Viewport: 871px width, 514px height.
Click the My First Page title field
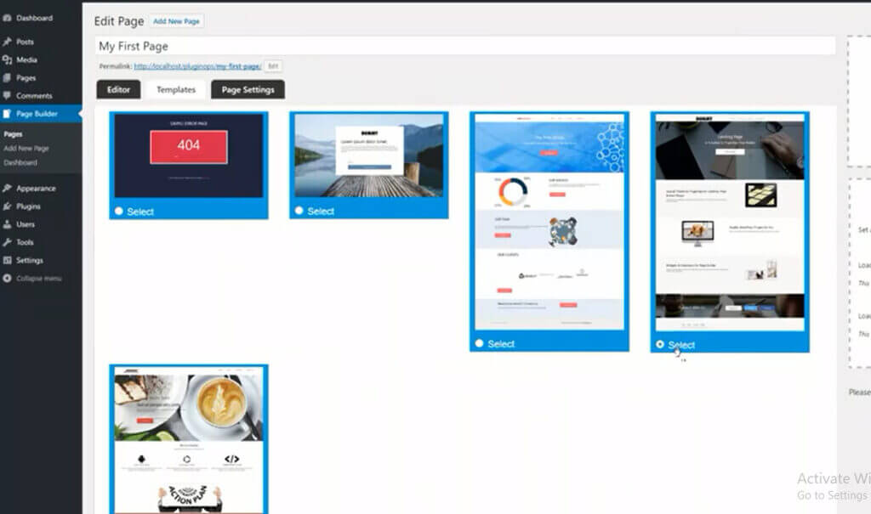[465, 46]
